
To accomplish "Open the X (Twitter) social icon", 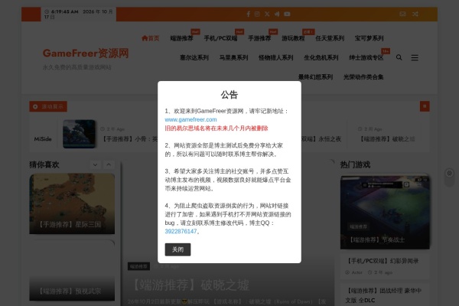I will click(x=267, y=14).
